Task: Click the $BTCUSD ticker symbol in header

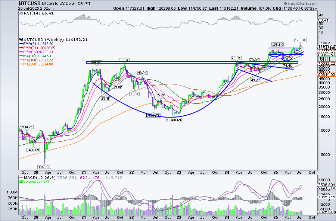Action: tap(29, 3)
